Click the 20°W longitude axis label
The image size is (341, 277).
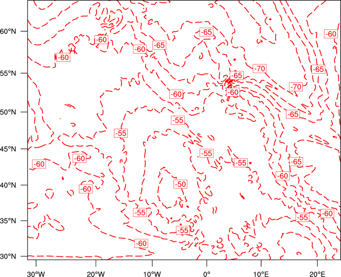point(95,274)
